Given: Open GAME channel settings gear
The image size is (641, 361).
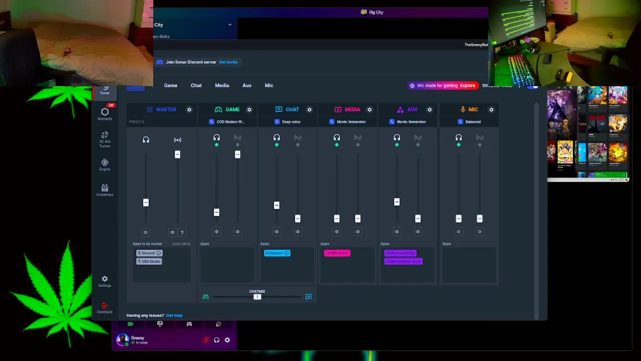Looking at the screenshot, I should point(249,109).
